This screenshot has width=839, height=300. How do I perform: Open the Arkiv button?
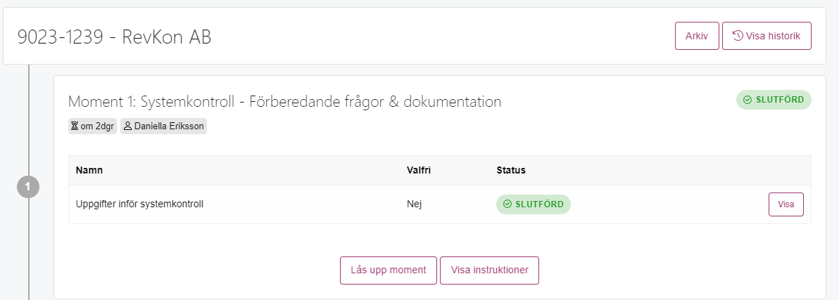pos(697,36)
